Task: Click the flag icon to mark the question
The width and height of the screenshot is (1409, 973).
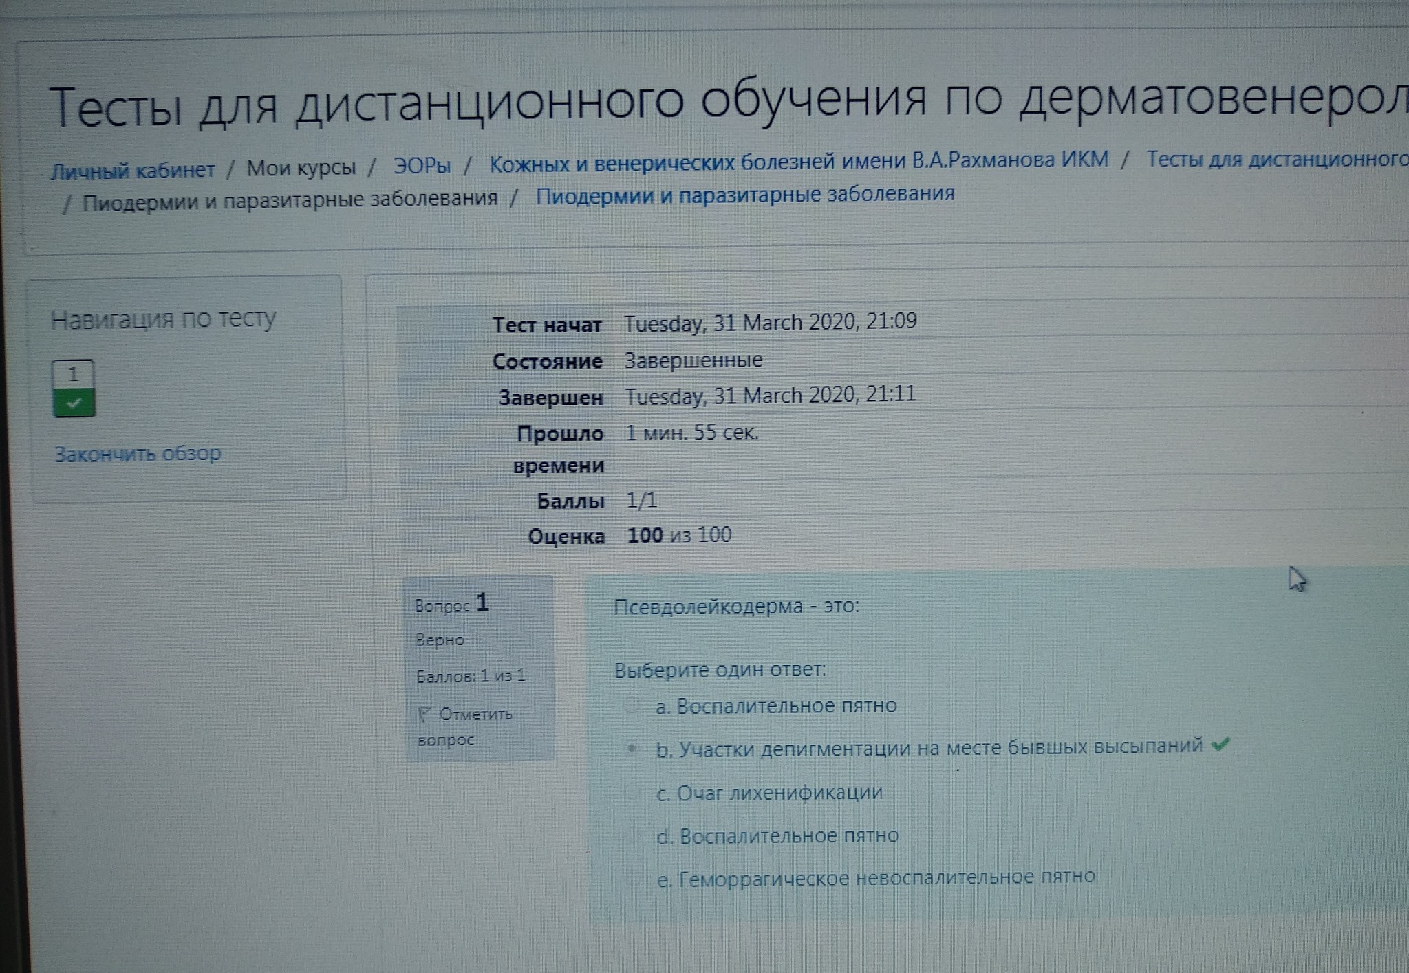Action: coord(424,714)
